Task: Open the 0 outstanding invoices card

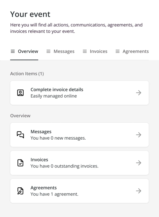Action: pos(79,163)
